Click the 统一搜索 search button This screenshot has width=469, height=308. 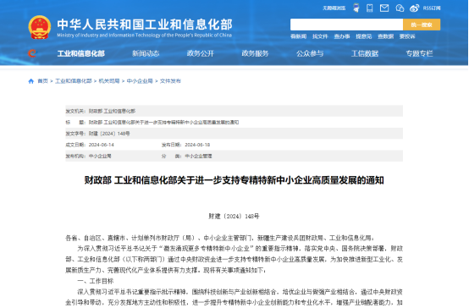coord(422,25)
